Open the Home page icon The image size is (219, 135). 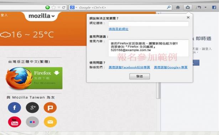pyautogui.click(x=178, y=7)
